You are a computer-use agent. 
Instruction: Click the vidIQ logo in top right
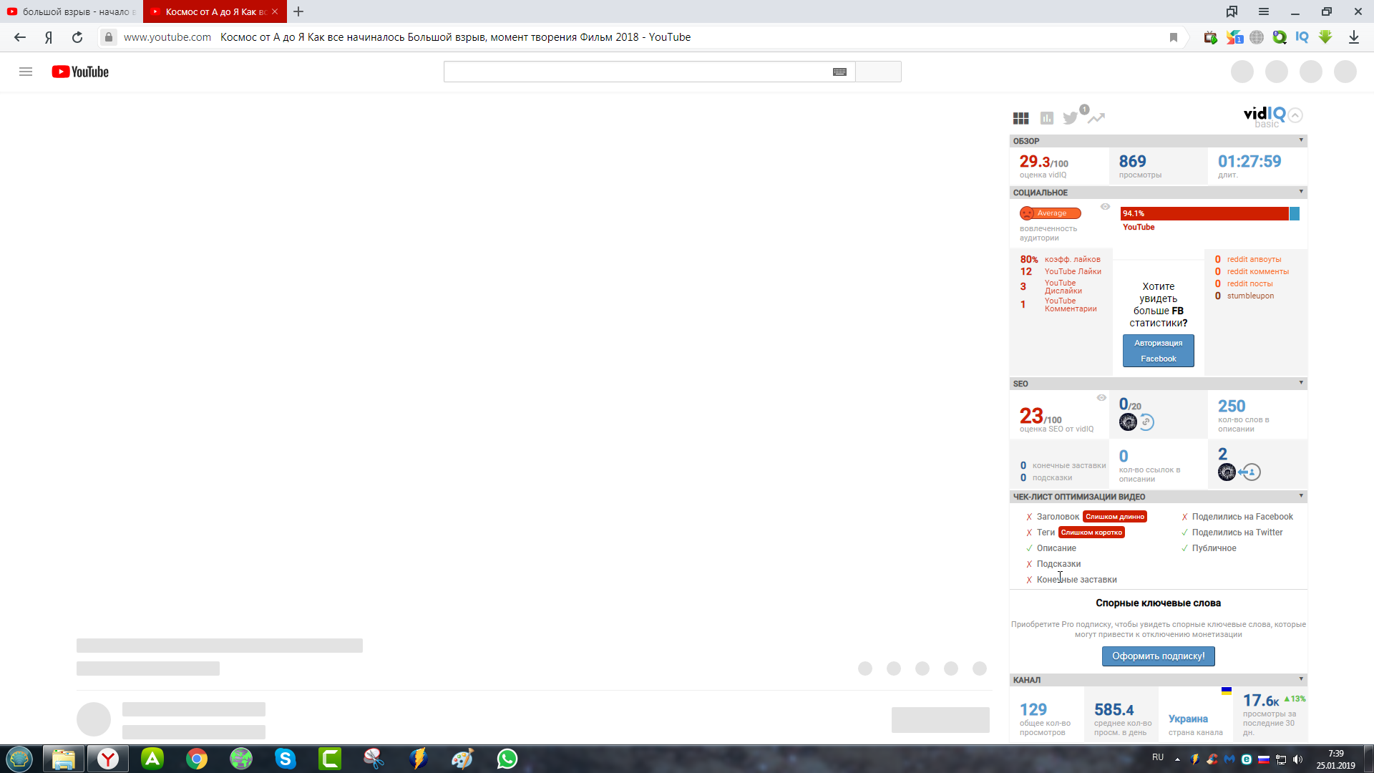tap(1264, 115)
